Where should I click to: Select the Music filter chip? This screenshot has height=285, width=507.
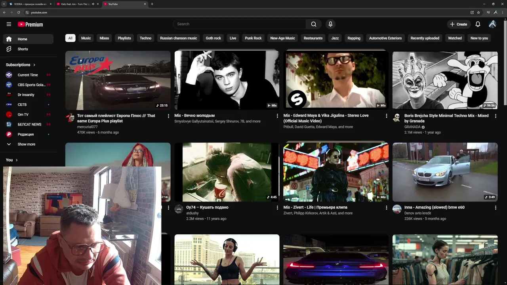(x=86, y=38)
